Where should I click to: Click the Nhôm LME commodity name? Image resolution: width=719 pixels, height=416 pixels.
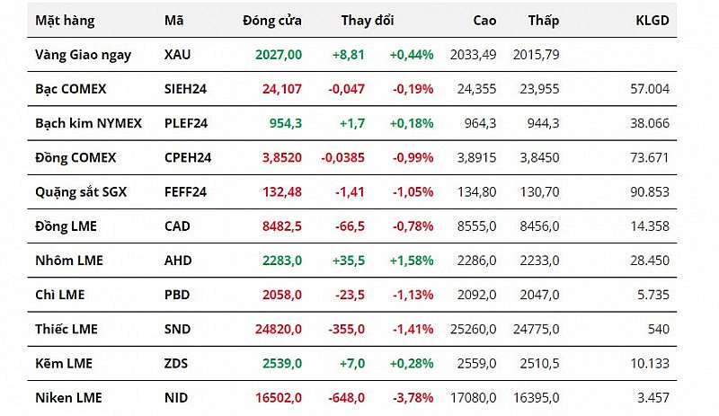[69, 261]
